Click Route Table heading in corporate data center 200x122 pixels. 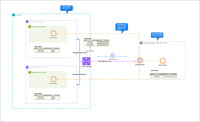pos(155,71)
